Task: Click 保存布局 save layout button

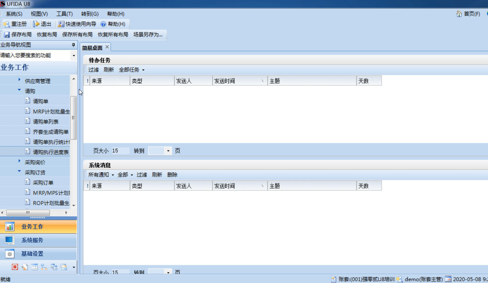Action: point(18,35)
